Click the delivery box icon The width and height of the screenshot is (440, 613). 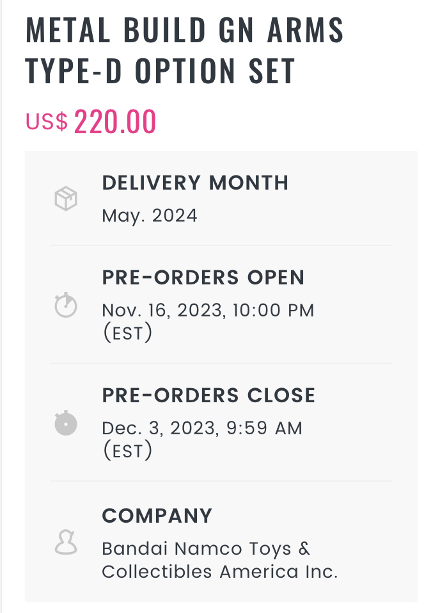tap(66, 199)
